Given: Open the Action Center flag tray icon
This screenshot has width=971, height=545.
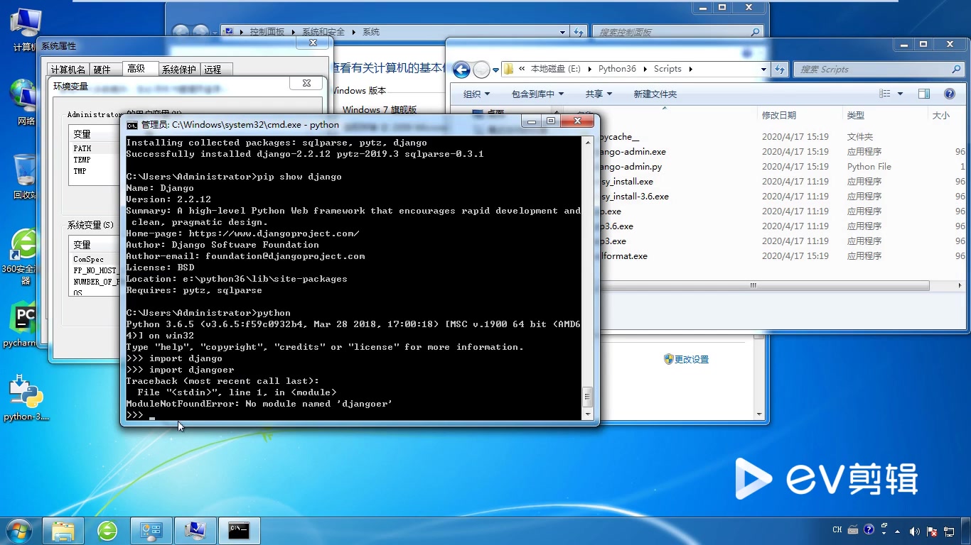Looking at the screenshot, I should pos(931,532).
